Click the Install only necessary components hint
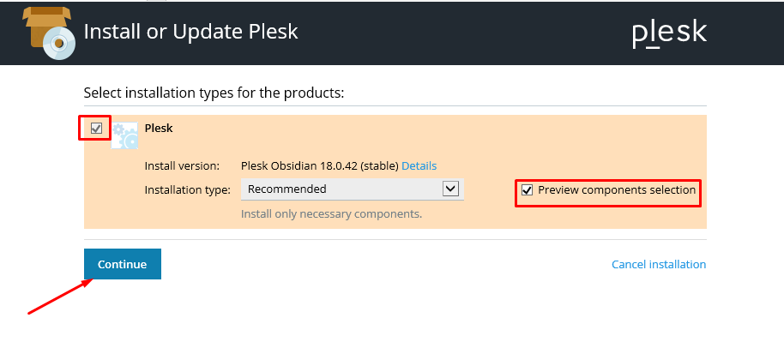The image size is (784, 360). pos(331,214)
